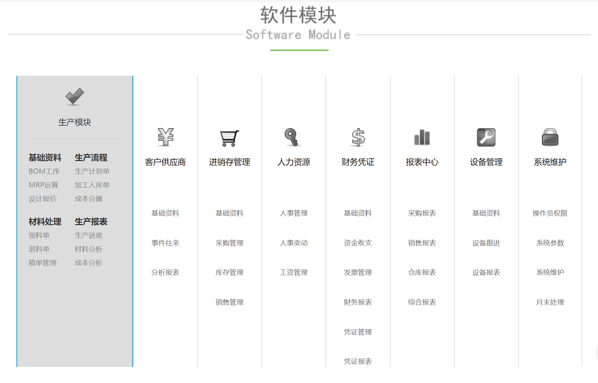Select 操作员权限 under 系统维护
The height and width of the screenshot is (383, 598).
[550, 213]
